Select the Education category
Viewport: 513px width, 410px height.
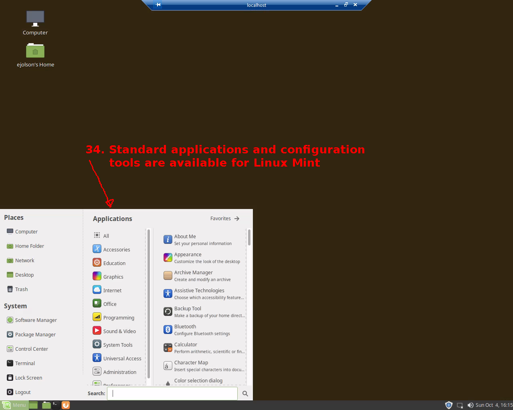point(109,263)
